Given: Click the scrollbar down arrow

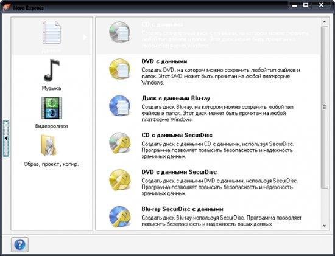Looking at the screenshot, I should point(325,226).
